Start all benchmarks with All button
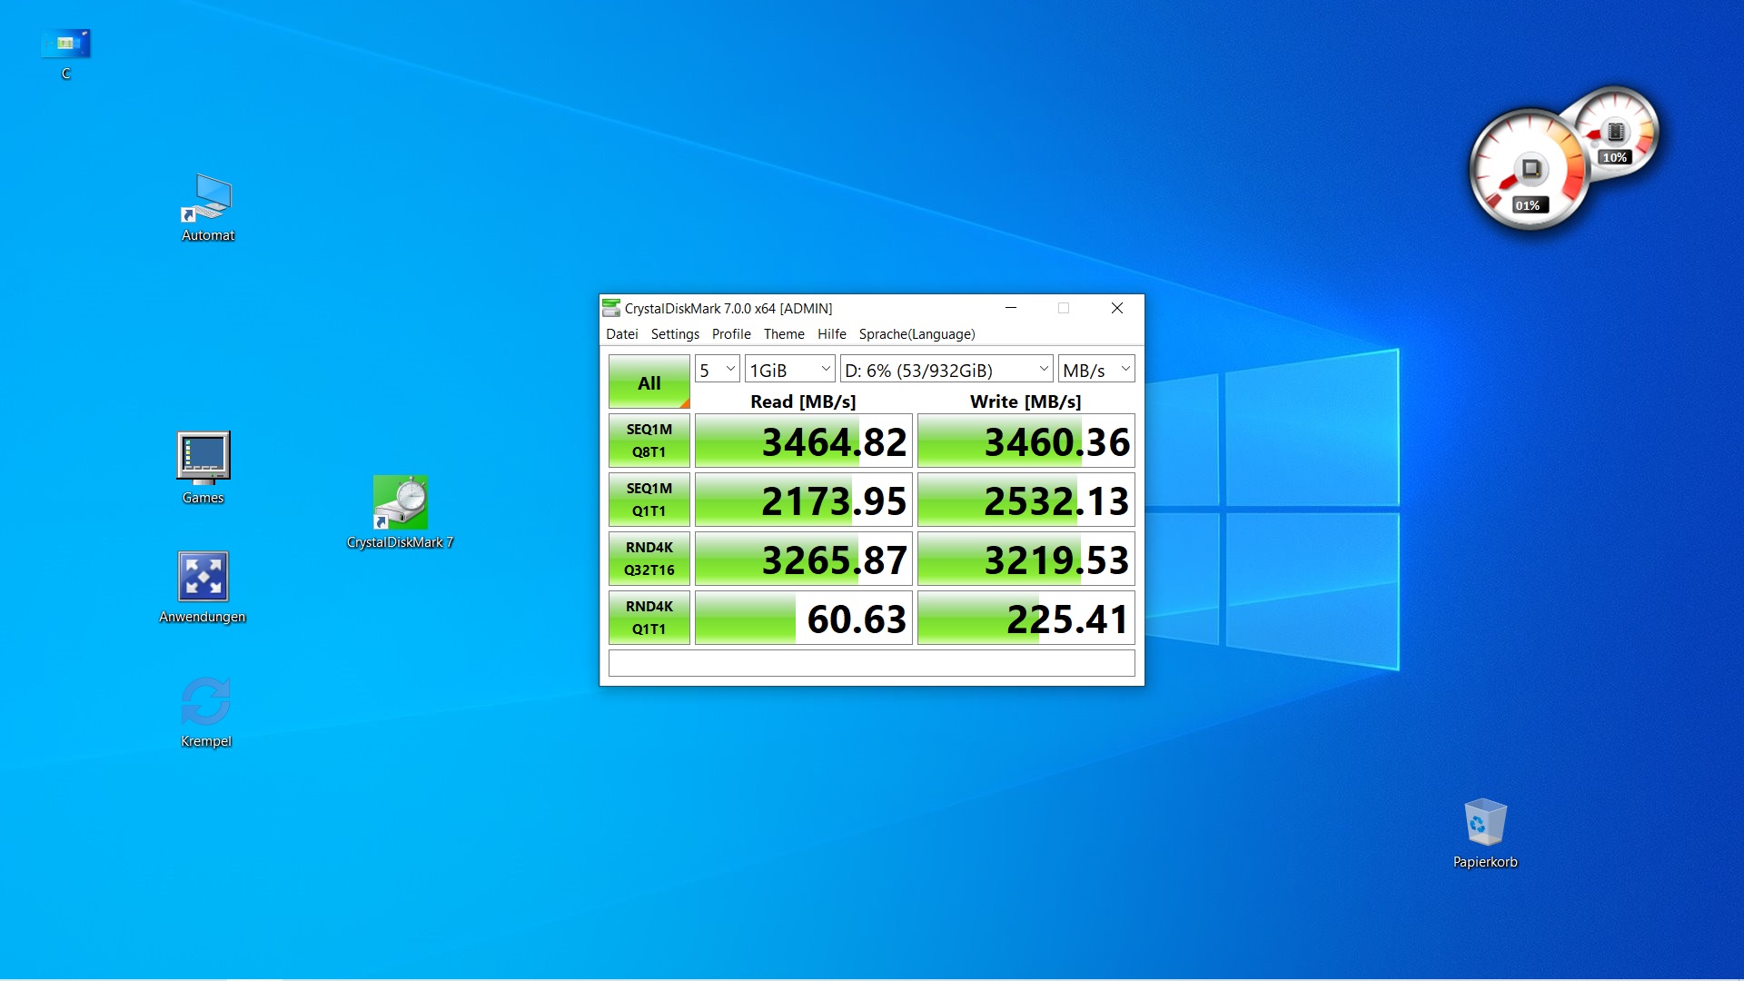Viewport: 1744px width, 981px height. 649,382
